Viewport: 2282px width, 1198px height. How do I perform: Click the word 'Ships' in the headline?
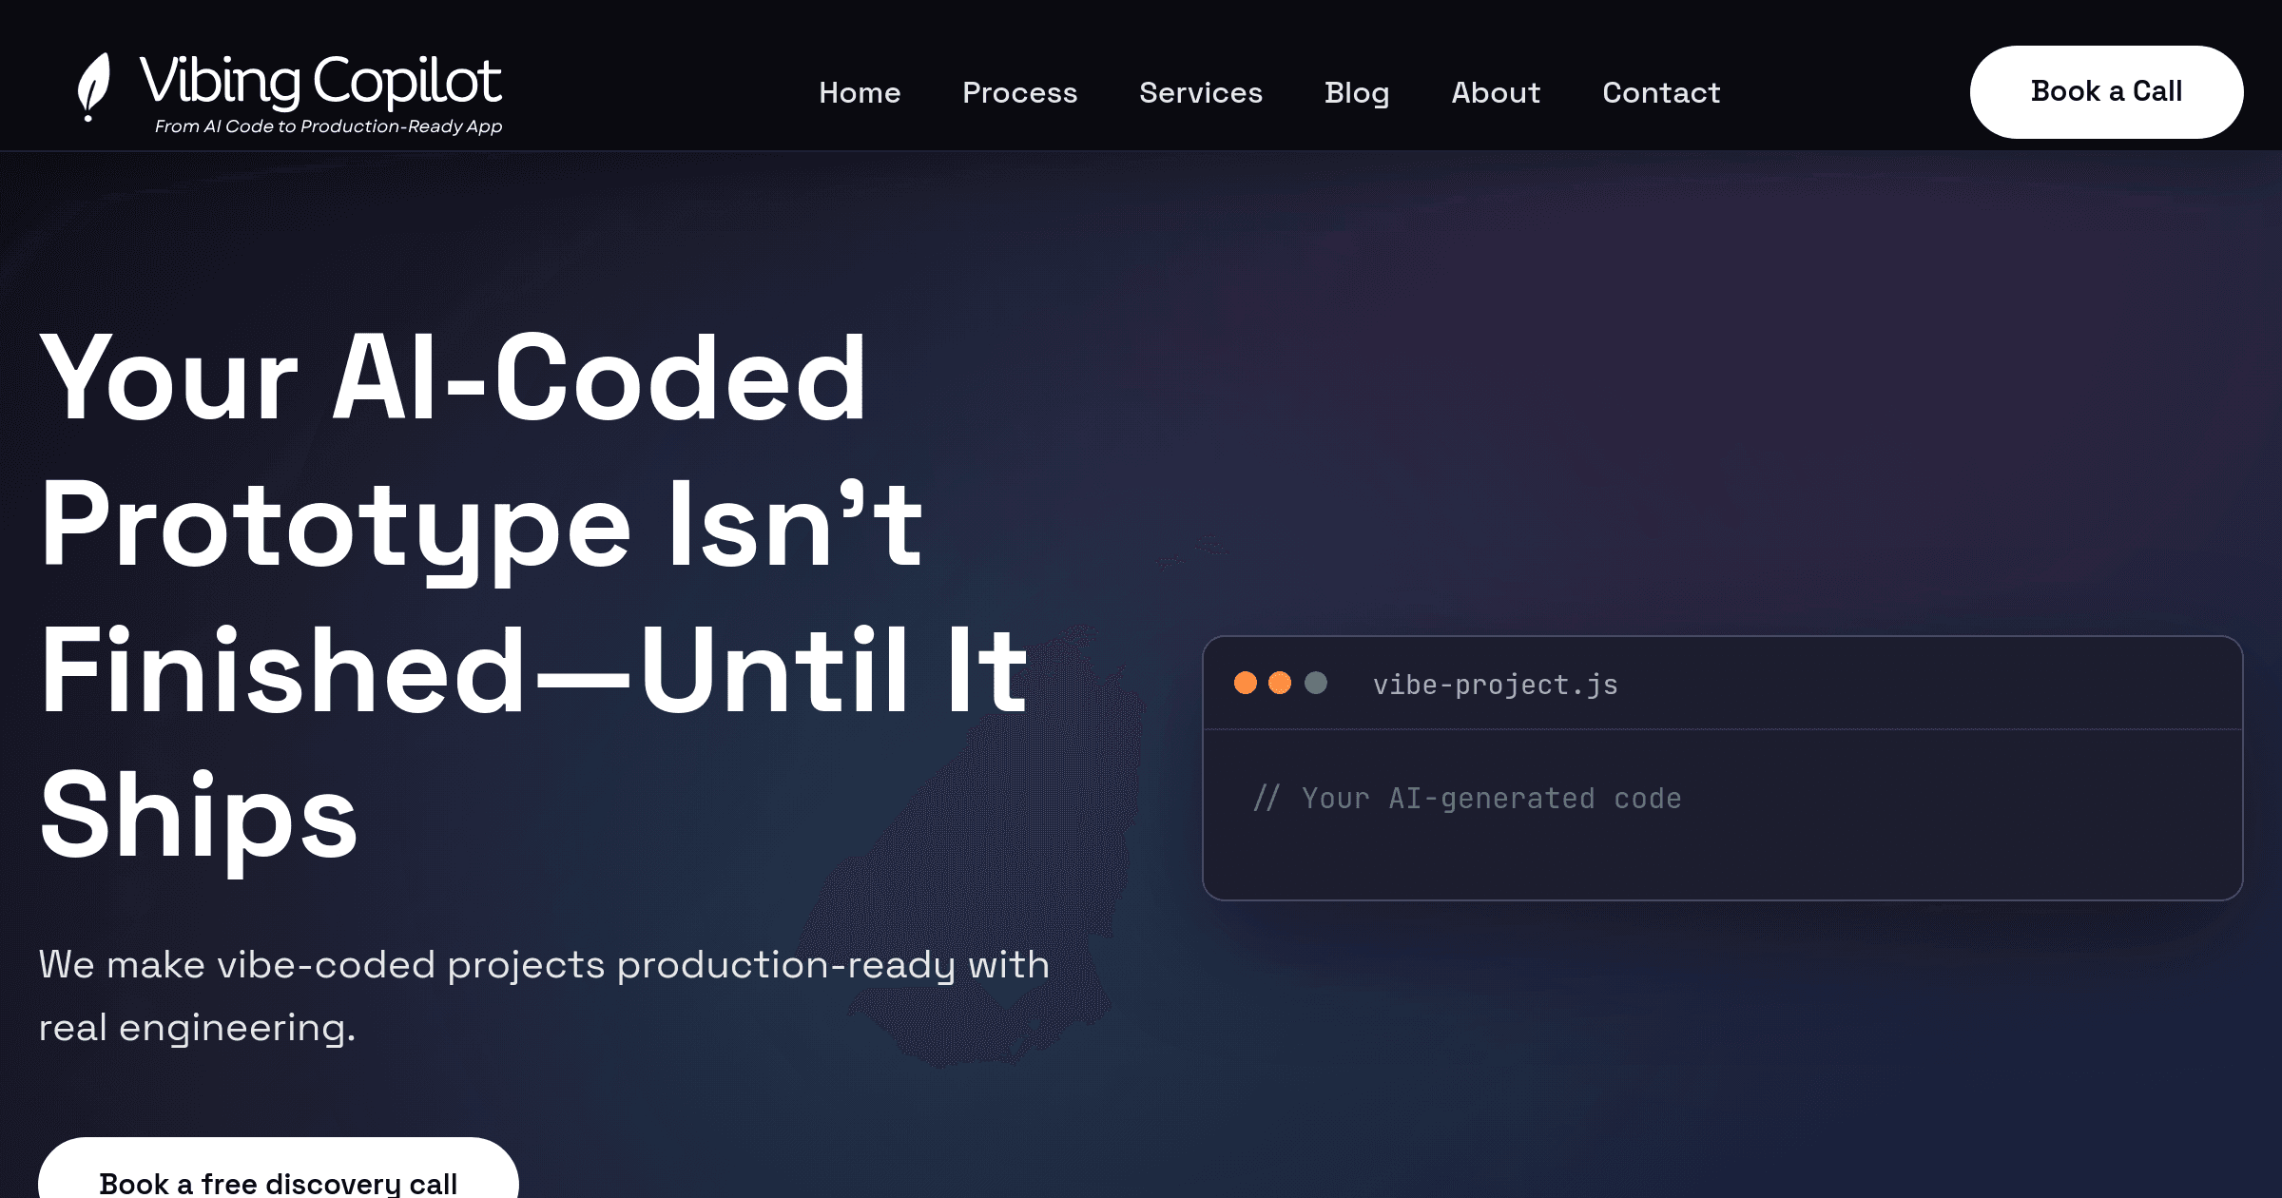(x=199, y=816)
